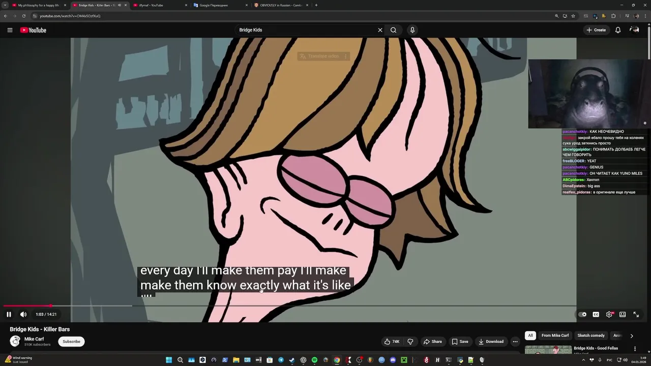The width and height of the screenshot is (651, 366).
Task: Reload the page with refresh icon
Action: click(x=23, y=16)
